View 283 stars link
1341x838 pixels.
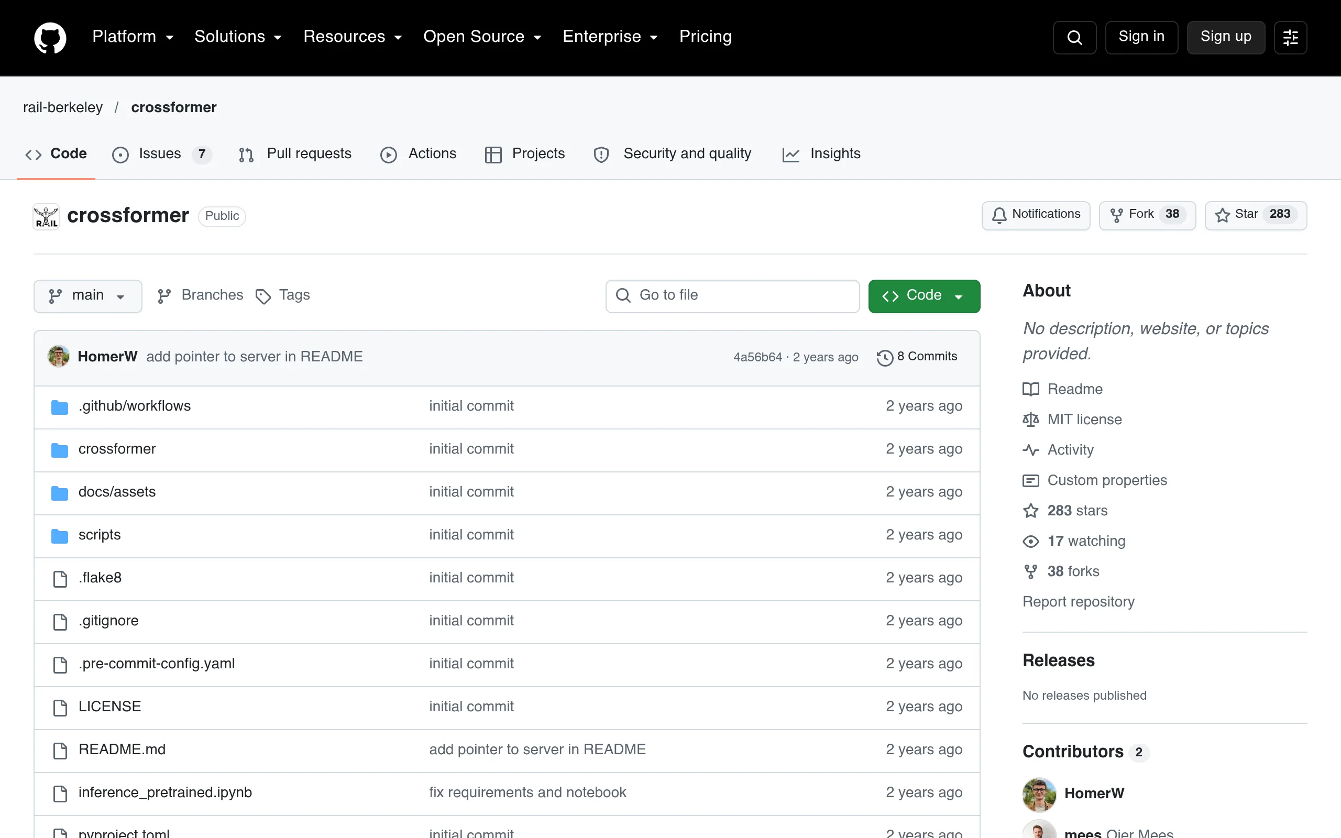(1065, 511)
